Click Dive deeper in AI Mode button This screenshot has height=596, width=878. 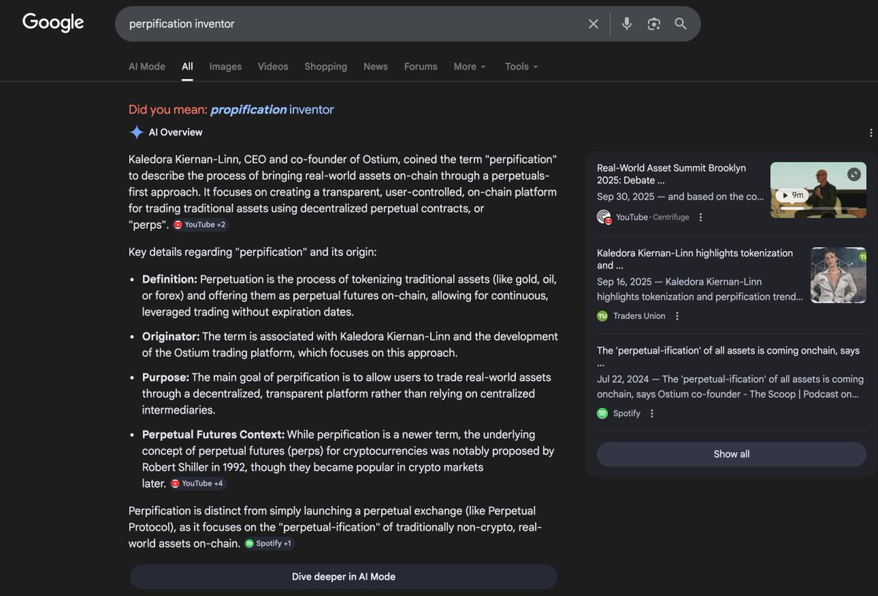point(343,577)
